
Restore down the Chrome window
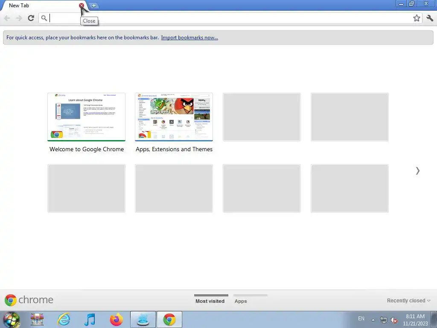411,3
